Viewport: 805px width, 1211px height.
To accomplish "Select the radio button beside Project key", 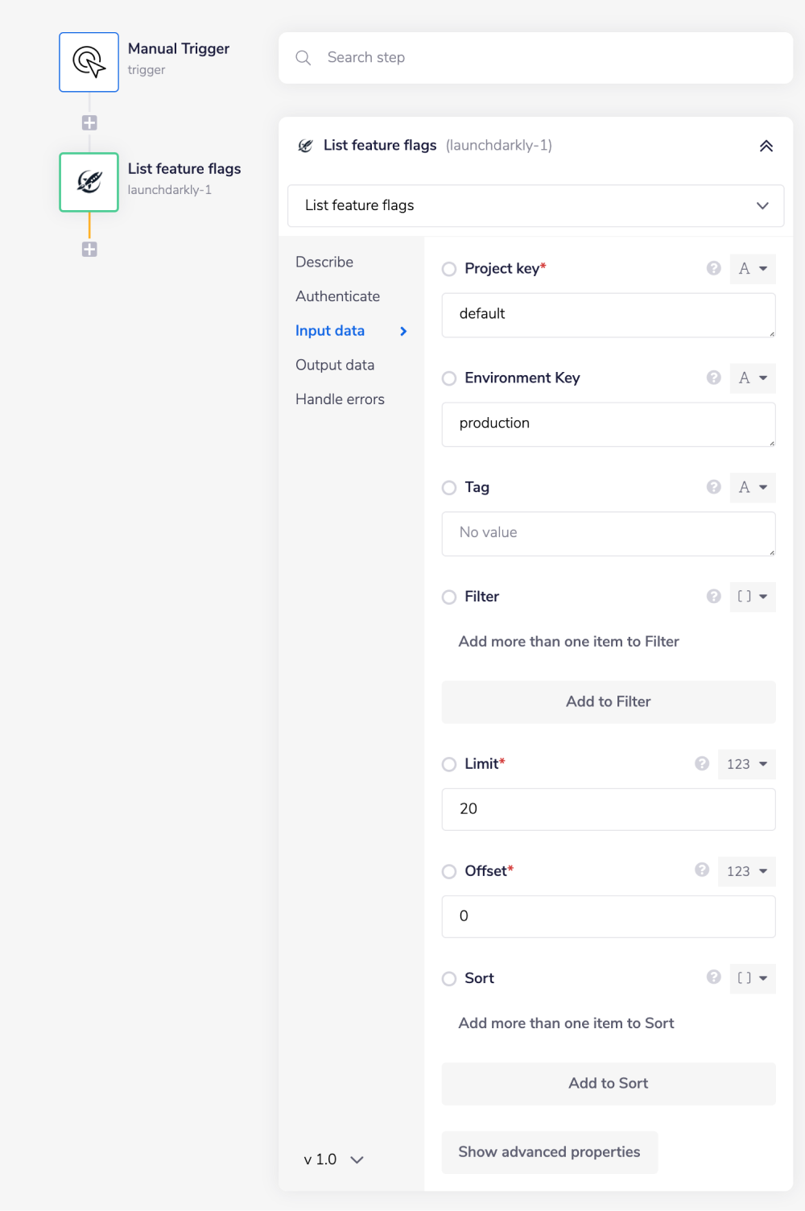I will [448, 268].
